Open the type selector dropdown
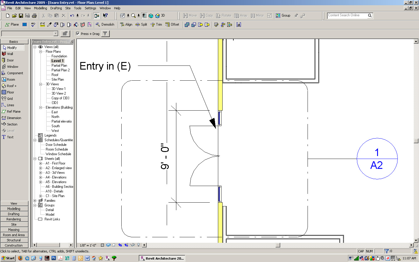The height and width of the screenshot is (262, 419). pos(56,34)
